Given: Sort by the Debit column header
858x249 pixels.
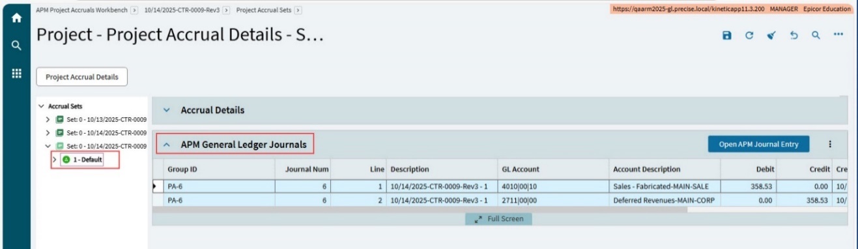Looking at the screenshot, I should [x=749, y=169].
